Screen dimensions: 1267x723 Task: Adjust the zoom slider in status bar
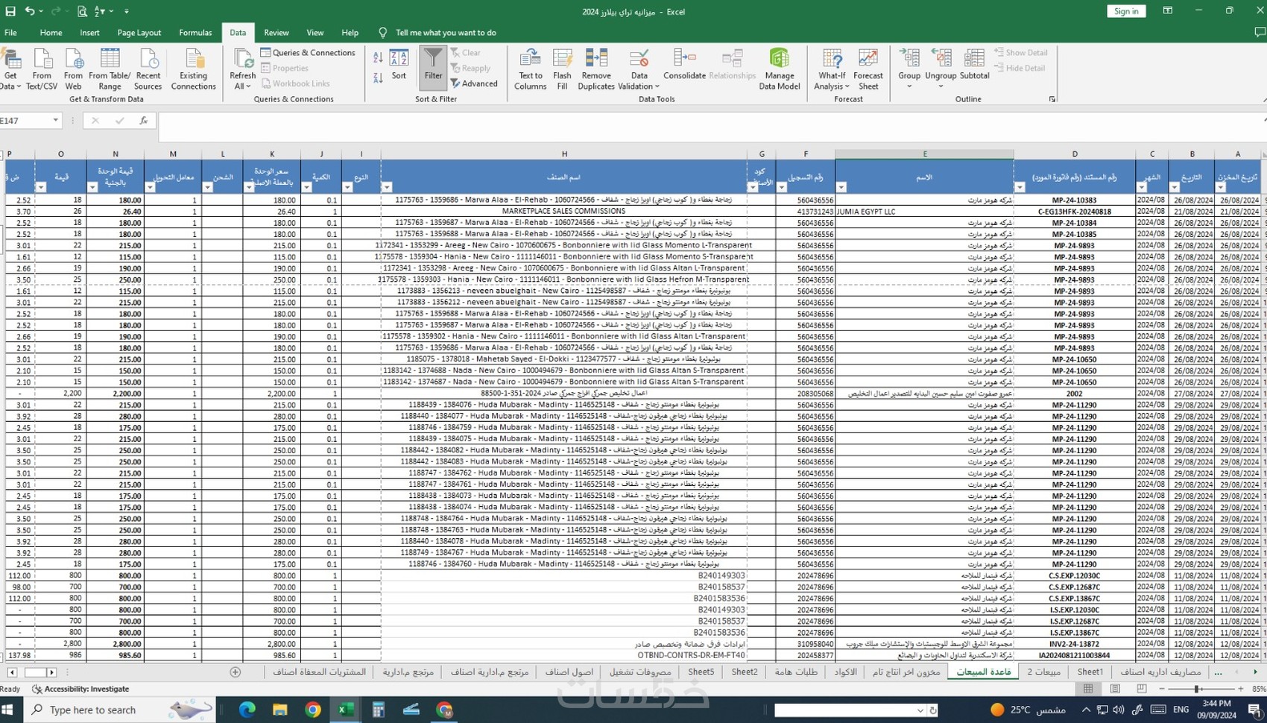pyautogui.click(x=1197, y=689)
